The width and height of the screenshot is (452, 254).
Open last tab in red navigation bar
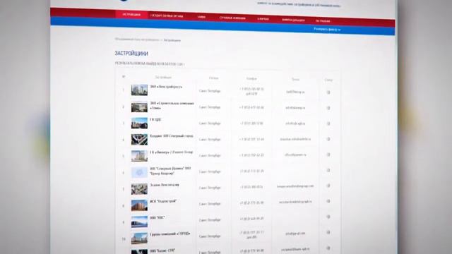pyautogui.click(x=323, y=21)
